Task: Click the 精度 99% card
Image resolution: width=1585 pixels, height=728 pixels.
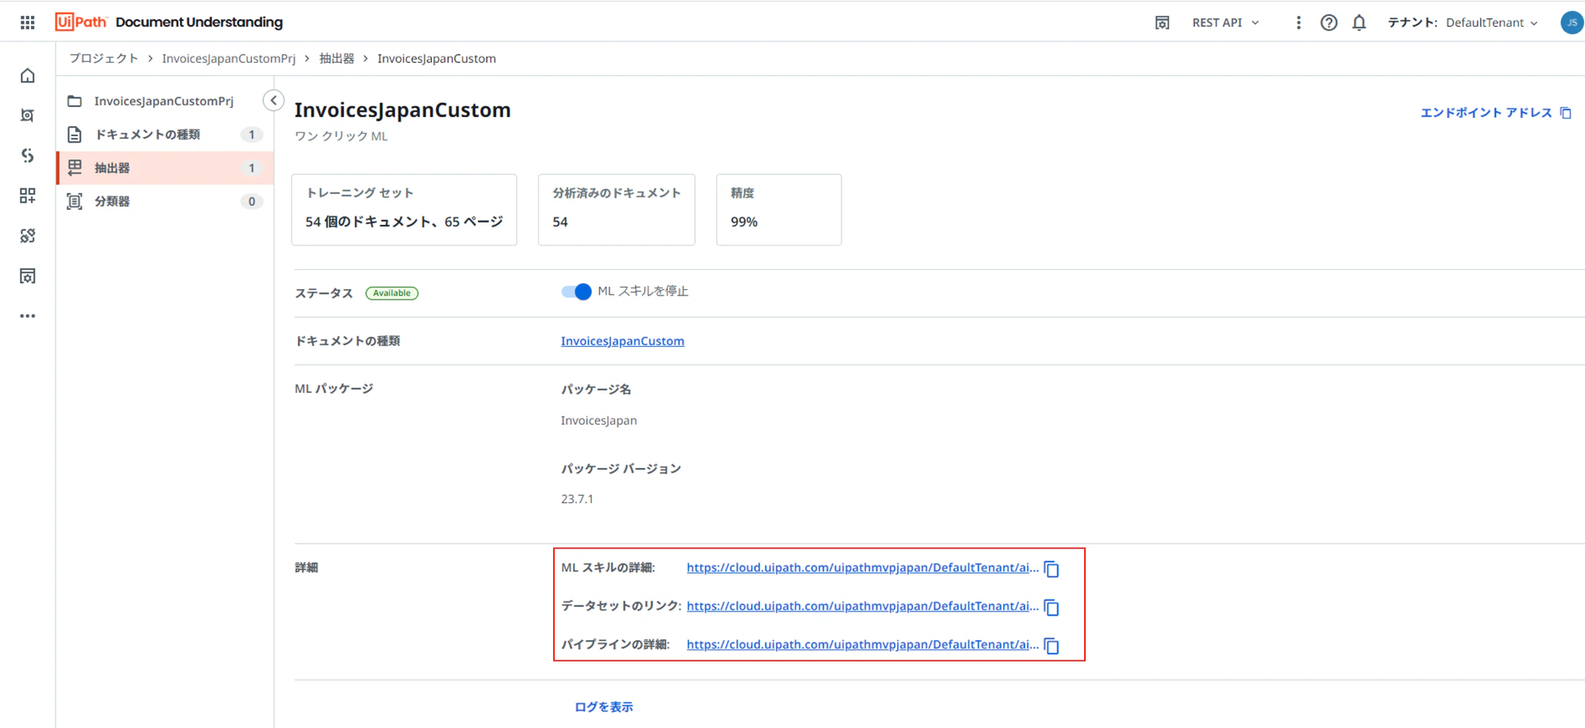Action: (779, 209)
